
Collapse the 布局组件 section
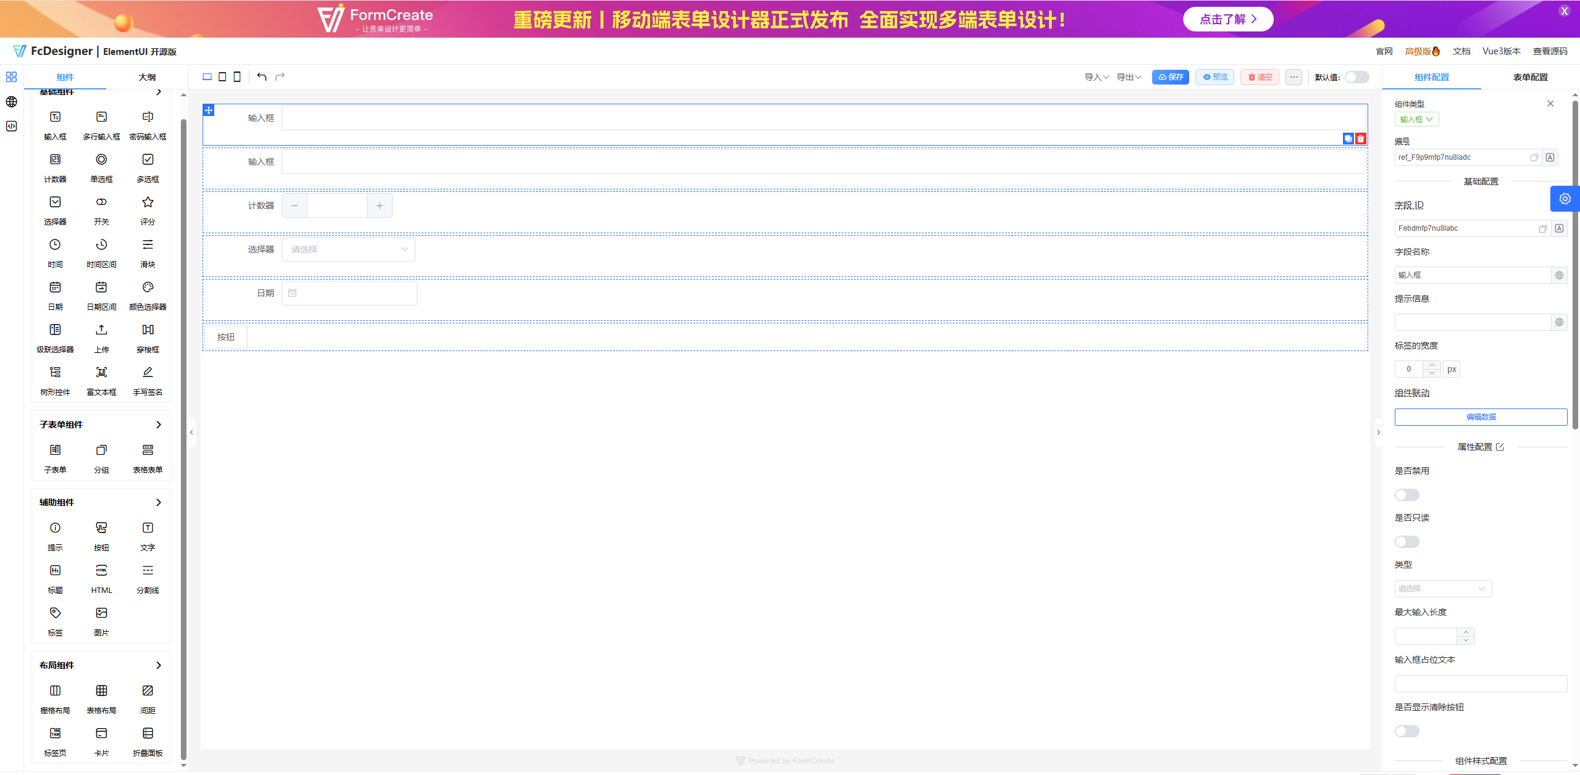click(x=158, y=665)
